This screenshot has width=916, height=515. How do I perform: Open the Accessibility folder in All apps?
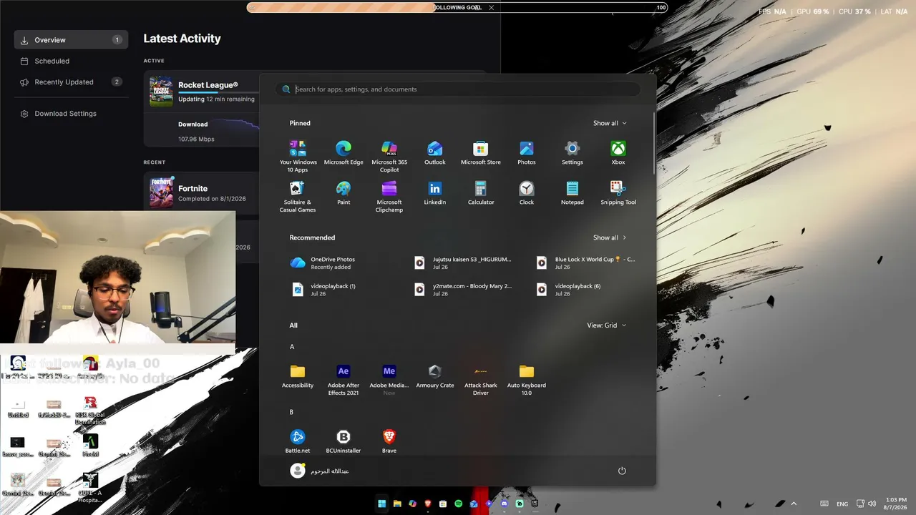298,376
